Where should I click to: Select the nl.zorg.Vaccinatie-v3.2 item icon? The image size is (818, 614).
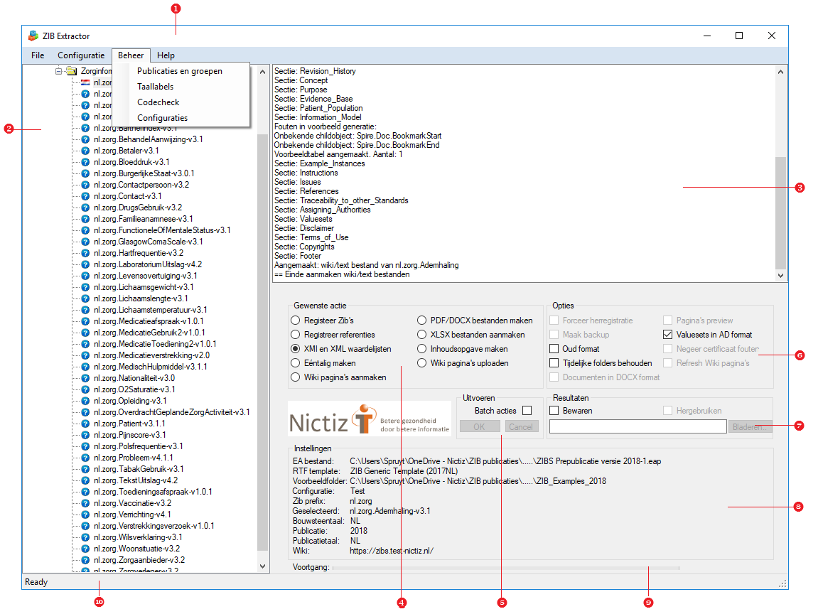click(85, 503)
